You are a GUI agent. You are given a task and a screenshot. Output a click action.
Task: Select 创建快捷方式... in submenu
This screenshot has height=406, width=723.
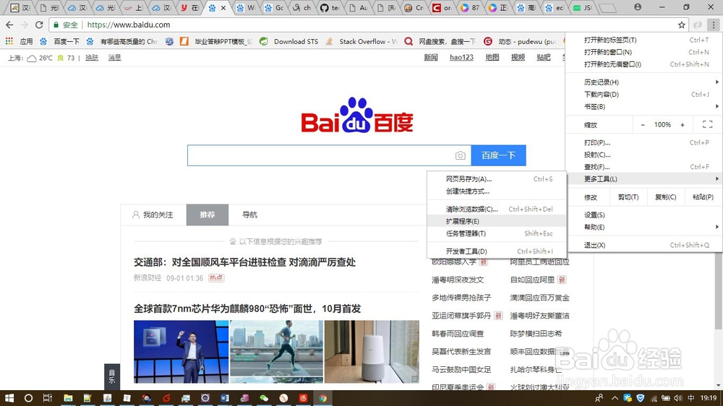tap(497, 191)
